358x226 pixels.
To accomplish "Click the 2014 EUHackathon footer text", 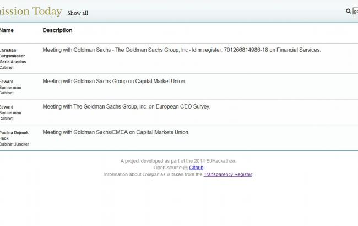I will point(178,161).
